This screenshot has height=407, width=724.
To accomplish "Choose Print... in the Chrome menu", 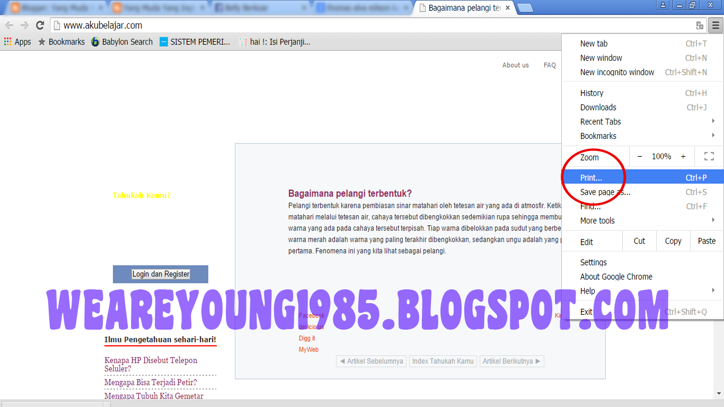I will tap(642, 178).
